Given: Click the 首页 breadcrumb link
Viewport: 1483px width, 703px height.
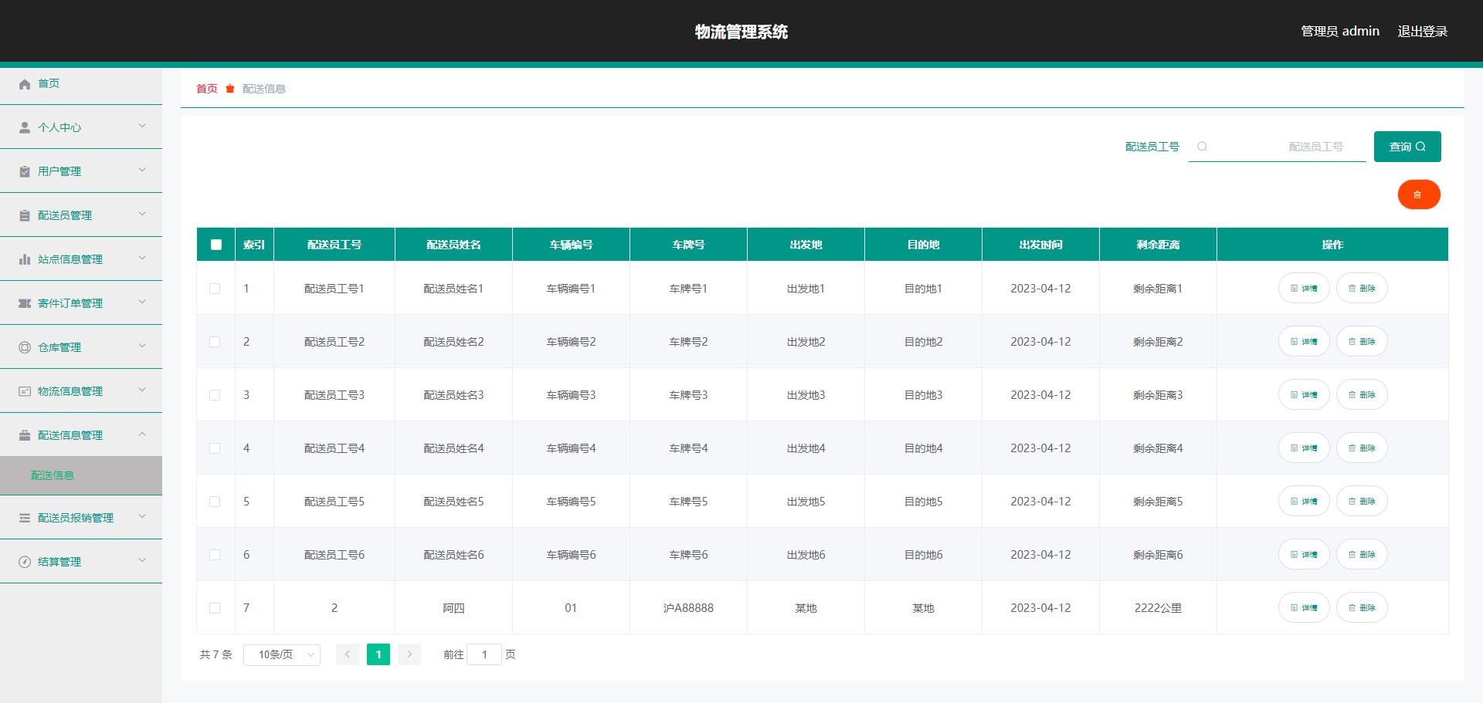Looking at the screenshot, I should click(x=207, y=89).
